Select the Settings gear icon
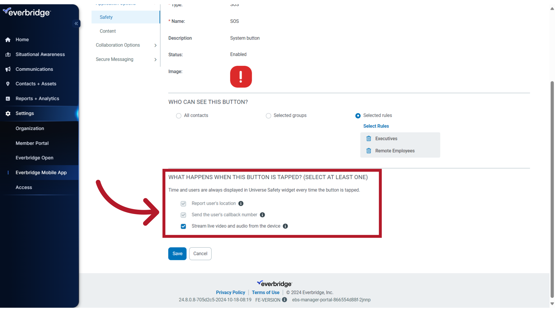The image size is (555, 312). click(x=8, y=114)
